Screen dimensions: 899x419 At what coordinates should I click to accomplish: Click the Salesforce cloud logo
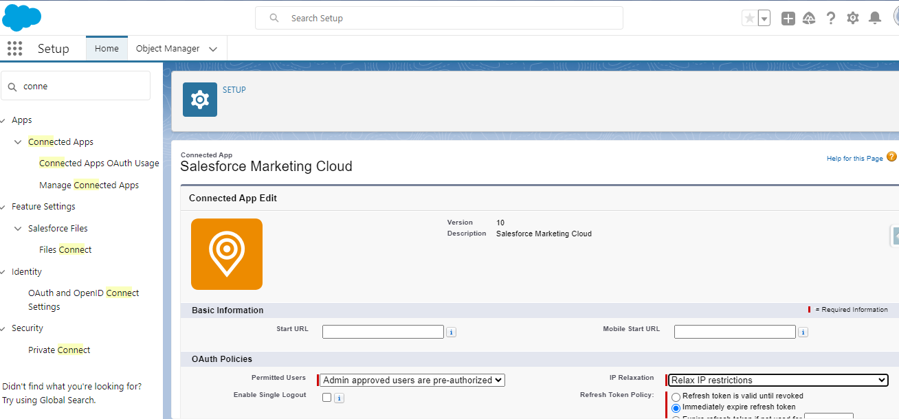(x=21, y=17)
